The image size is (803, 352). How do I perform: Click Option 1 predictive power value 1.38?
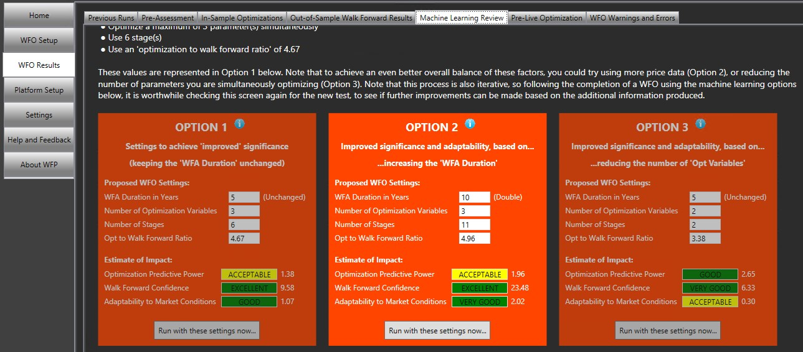point(287,274)
